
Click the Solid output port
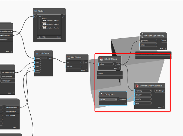(118, 64)
